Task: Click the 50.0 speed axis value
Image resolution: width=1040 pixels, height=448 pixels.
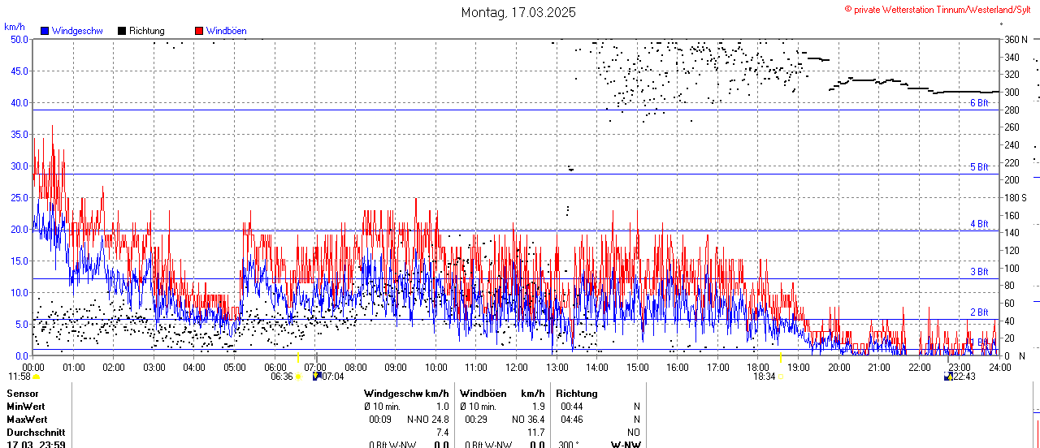Action: point(19,39)
